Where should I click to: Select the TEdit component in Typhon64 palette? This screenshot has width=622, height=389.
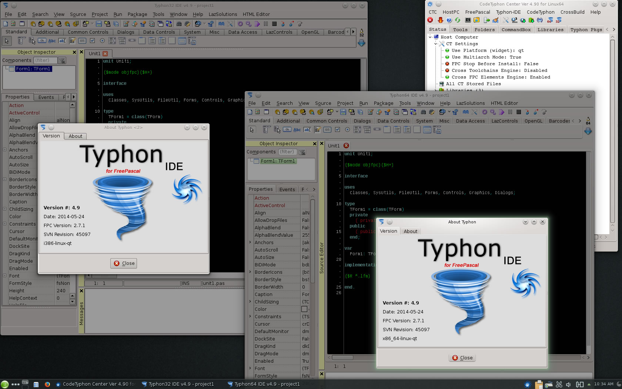click(307, 130)
